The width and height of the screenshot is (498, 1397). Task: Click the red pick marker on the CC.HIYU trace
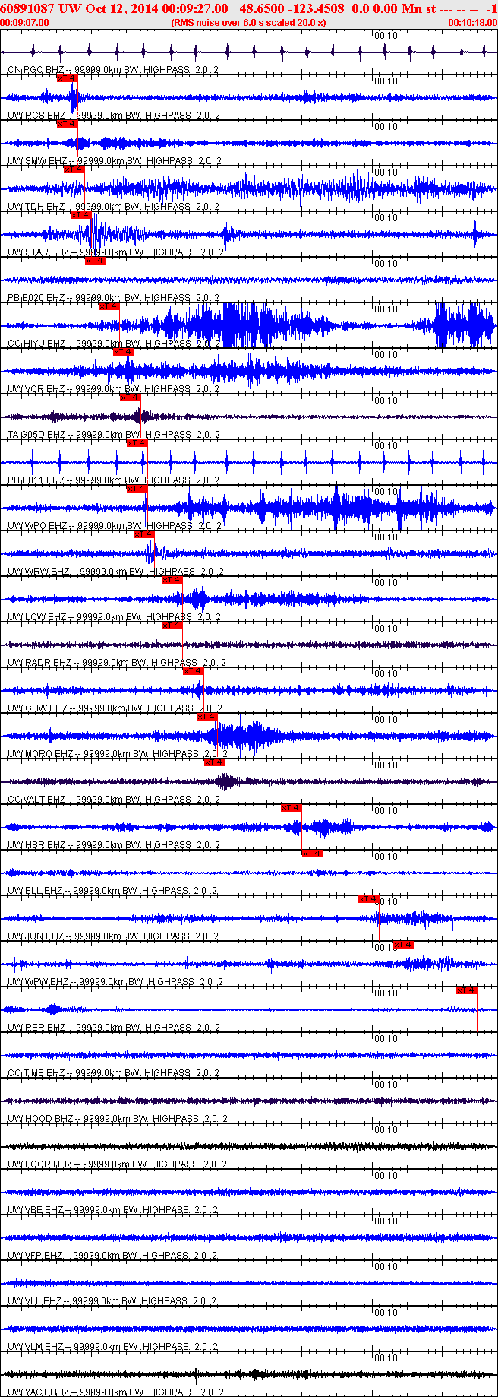tap(109, 306)
